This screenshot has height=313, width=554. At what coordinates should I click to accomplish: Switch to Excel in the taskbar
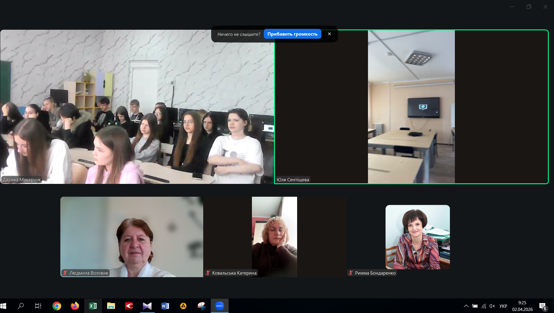click(x=93, y=306)
